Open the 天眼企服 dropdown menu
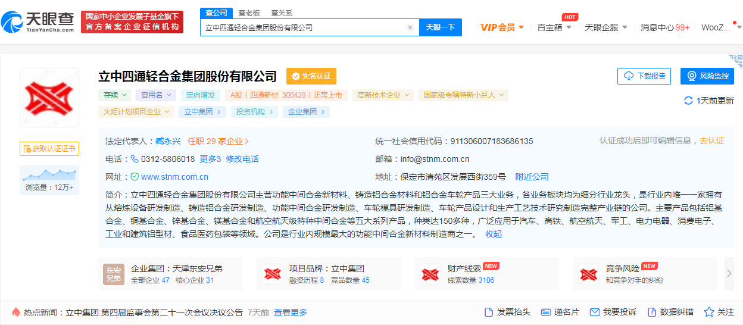 pyautogui.click(x=606, y=27)
